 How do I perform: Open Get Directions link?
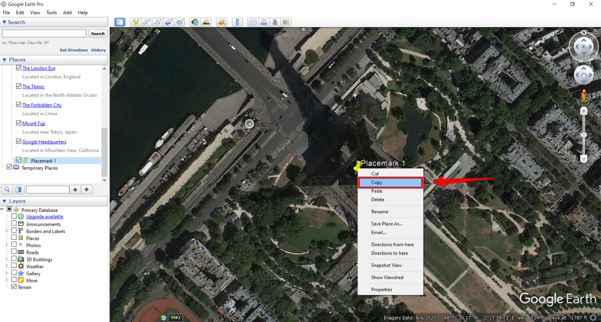pos(74,50)
